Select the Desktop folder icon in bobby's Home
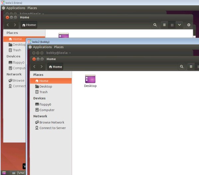 90,81
